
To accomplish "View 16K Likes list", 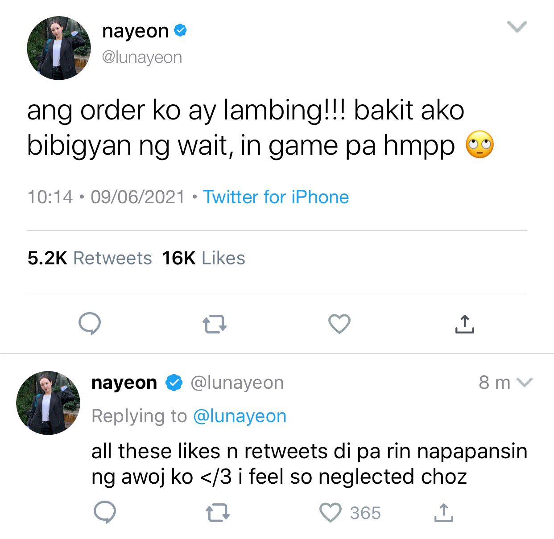I will click(203, 258).
